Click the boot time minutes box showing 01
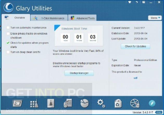The image size is (164, 115). point(79,38)
